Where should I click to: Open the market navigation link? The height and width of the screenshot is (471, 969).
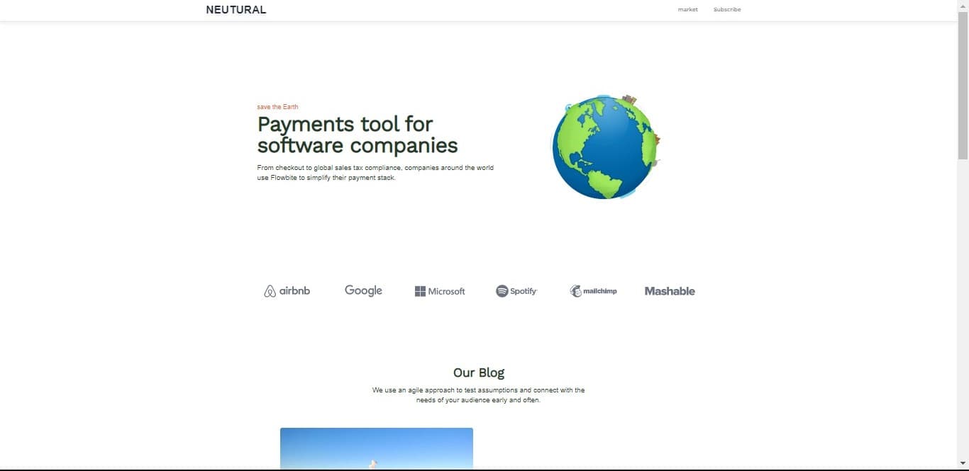(687, 10)
